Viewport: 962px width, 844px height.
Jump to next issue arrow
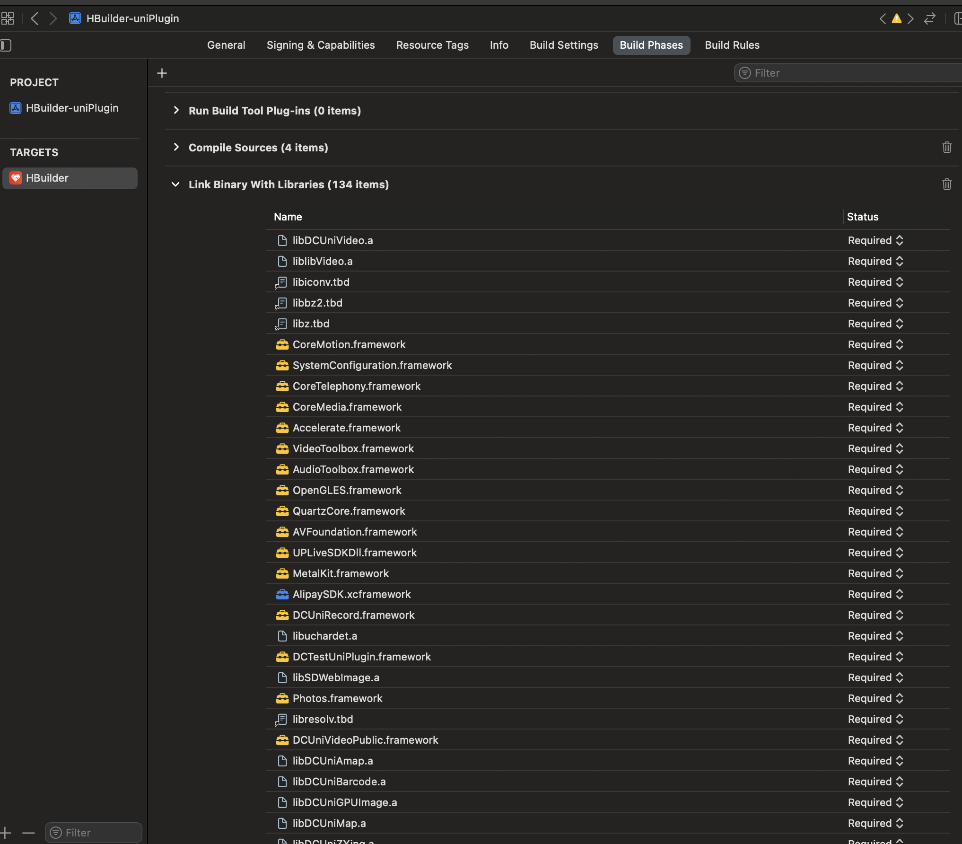(910, 18)
